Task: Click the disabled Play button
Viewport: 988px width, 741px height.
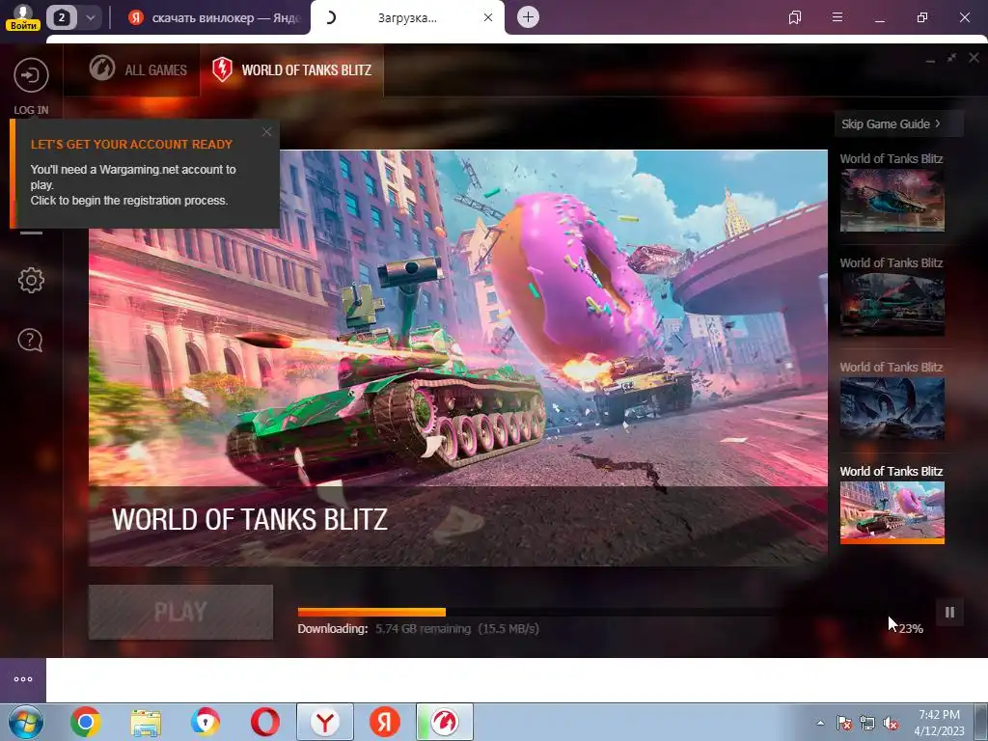Action: pyautogui.click(x=180, y=612)
